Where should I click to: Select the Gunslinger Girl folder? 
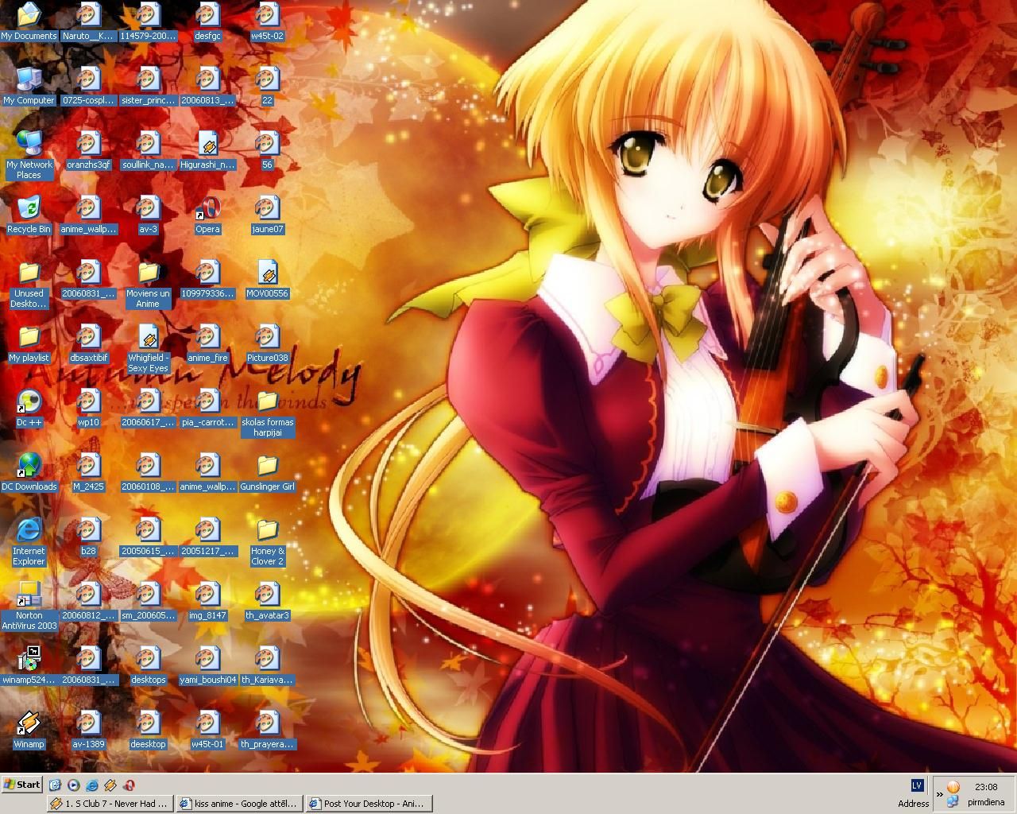[x=267, y=472]
